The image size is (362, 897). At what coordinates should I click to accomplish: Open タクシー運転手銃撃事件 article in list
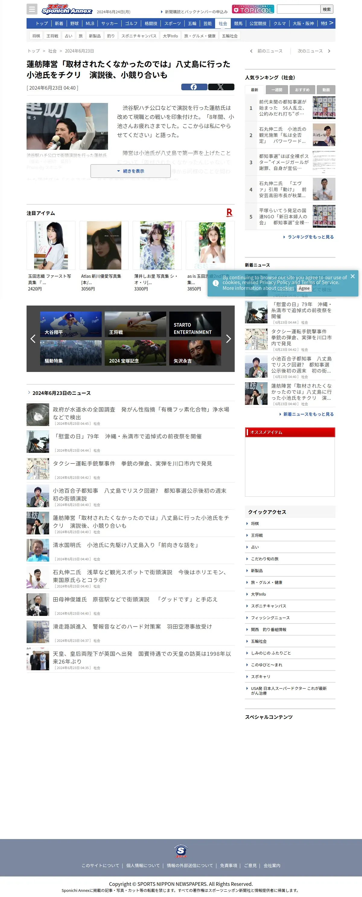pos(131,469)
